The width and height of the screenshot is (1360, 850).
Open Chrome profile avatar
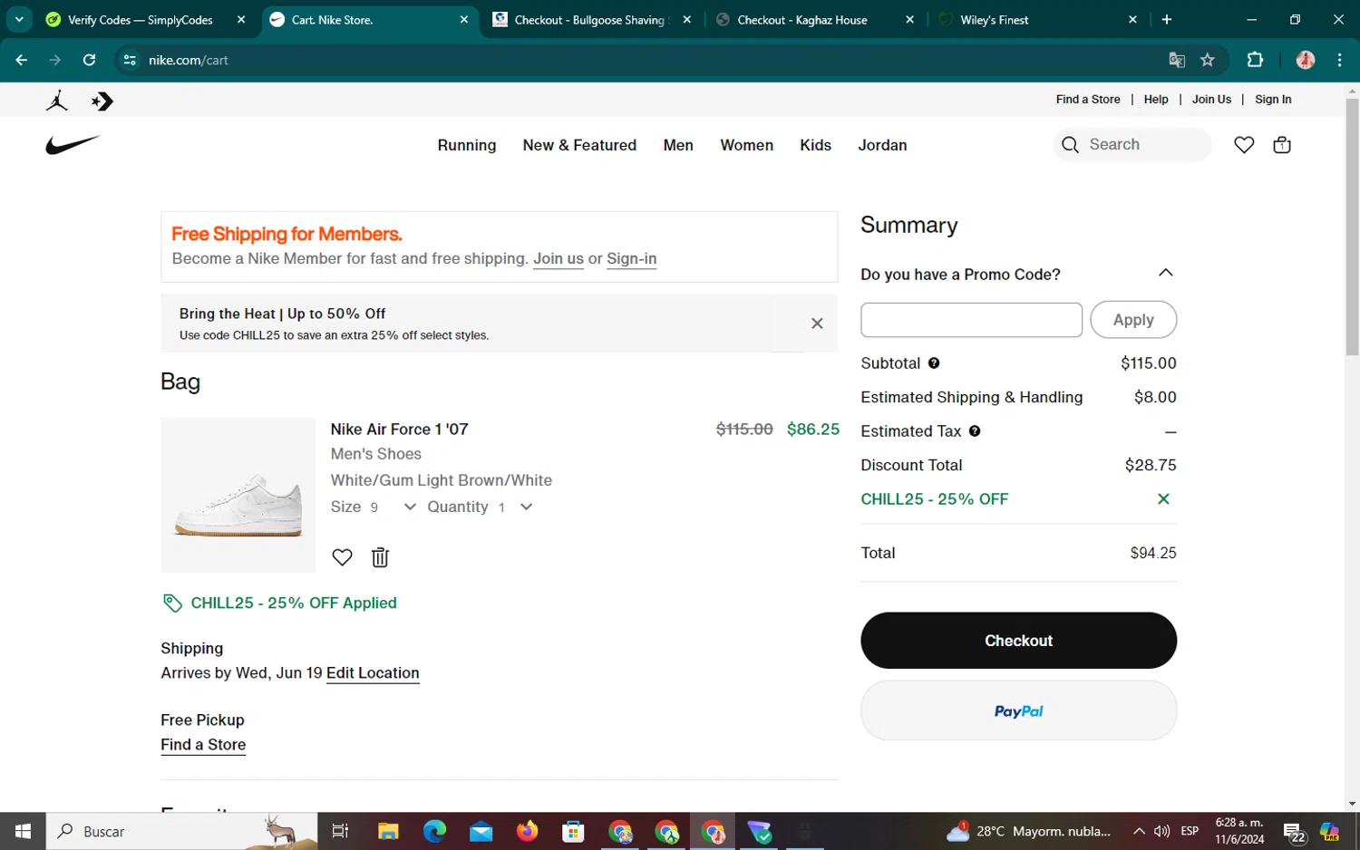pos(1306,60)
